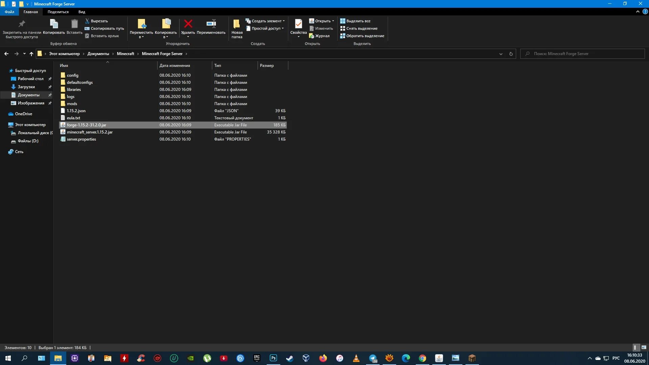The height and width of the screenshot is (365, 649).
Task: Refresh the folder view
Action: pos(511,54)
